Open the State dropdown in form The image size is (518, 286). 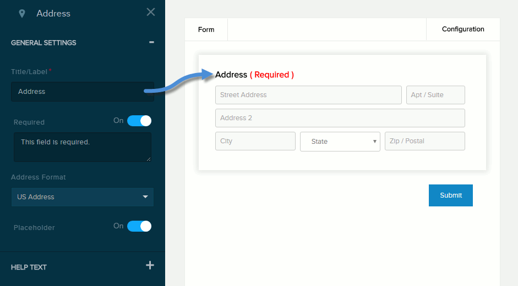coord(340,141)
